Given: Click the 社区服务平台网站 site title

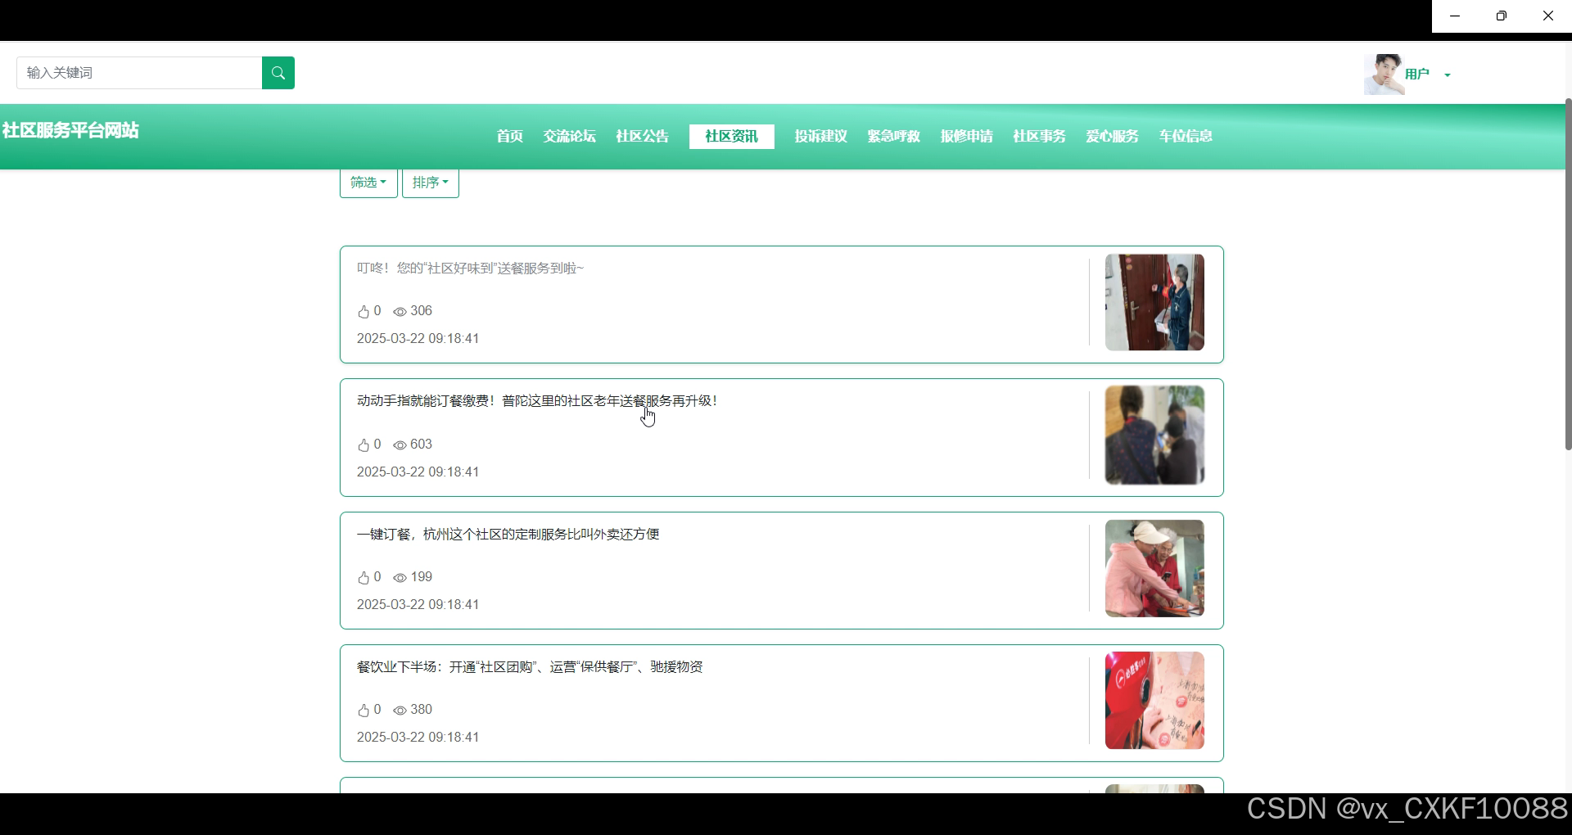Looking at the screenshot, I should click(70, 130).
